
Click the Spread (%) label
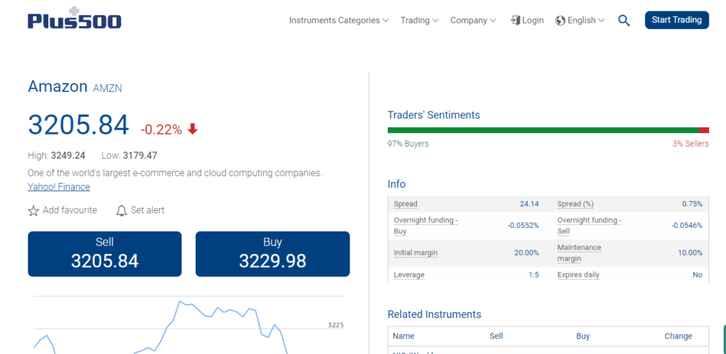pyautogui.click(x=576, y=204)
